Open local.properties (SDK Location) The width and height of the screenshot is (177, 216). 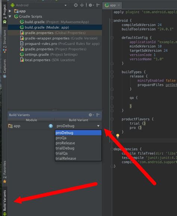(47, 60)
